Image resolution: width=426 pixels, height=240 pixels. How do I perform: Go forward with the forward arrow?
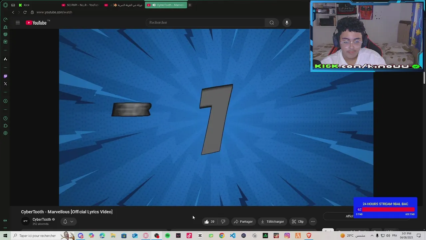[19, 12]
